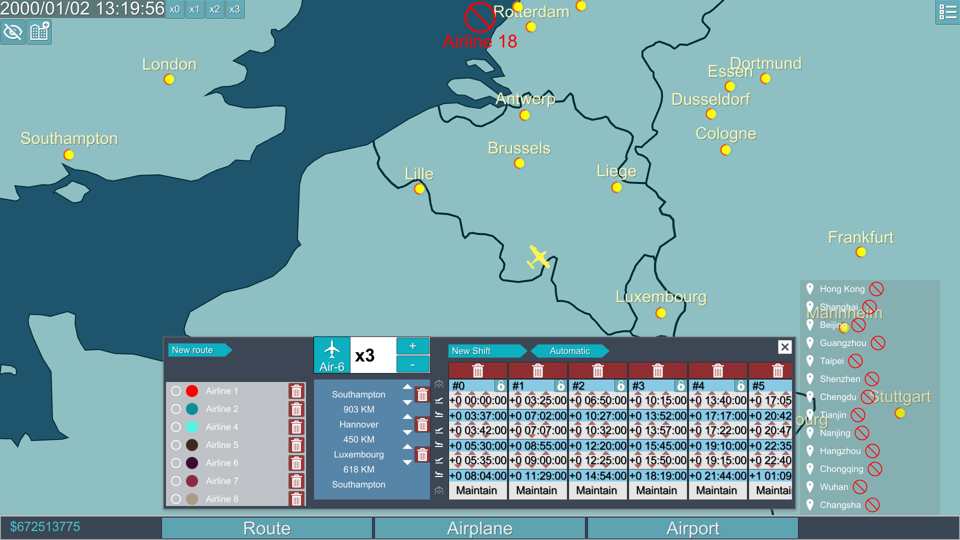Remove Hannover using its trash icon
This screenshot has width=960, height=540.
click(422, 424)
